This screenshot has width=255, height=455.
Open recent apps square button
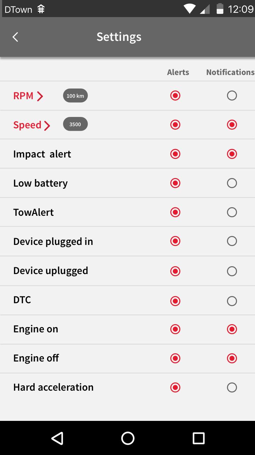pos(198,438)
